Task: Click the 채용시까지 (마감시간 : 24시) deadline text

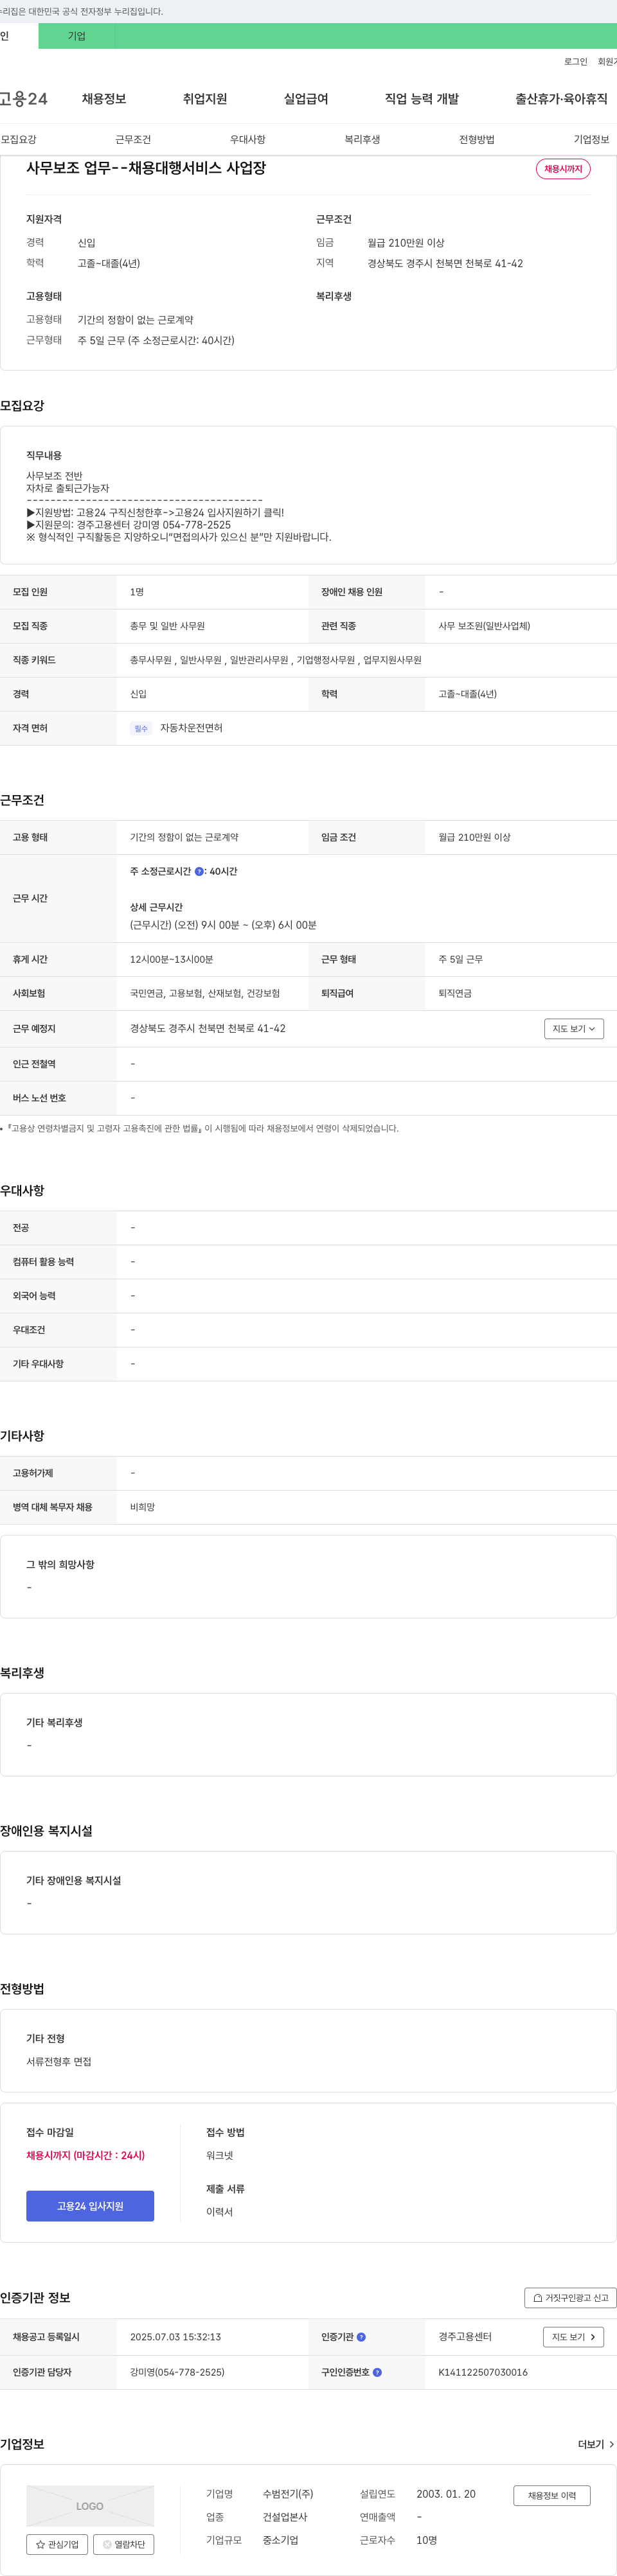Action: click(x=86, y=2155)
